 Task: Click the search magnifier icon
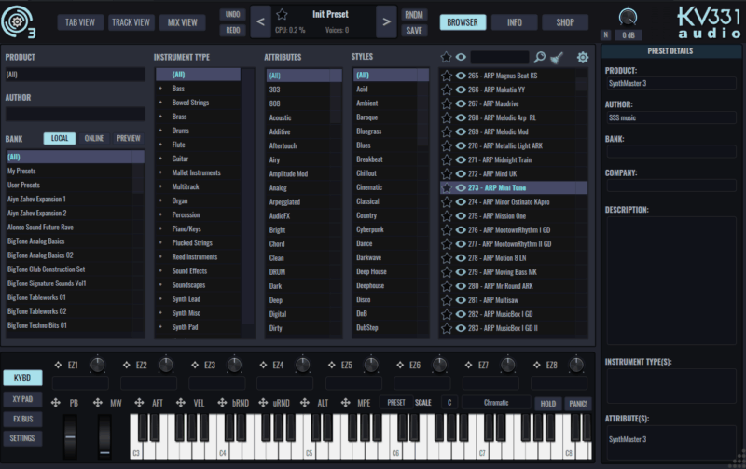pyautogui.click(x=540, y=58)
